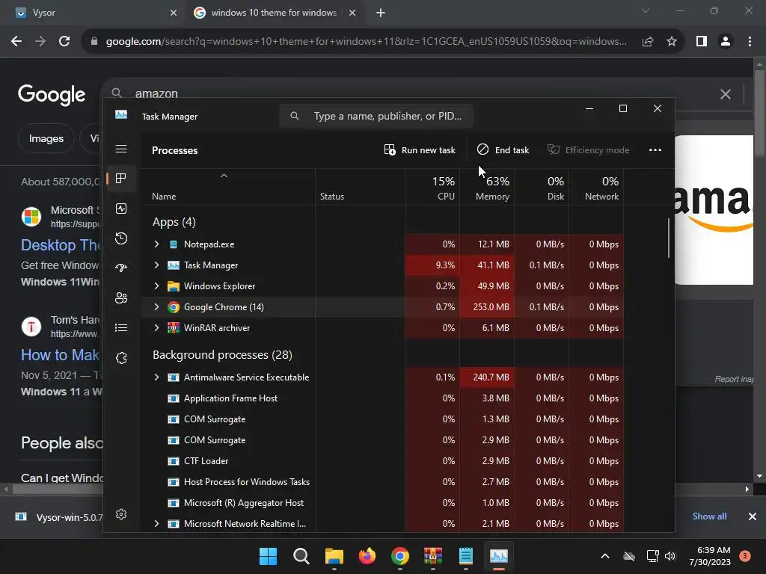Open taskbar Search
The height and width of the screenshot is (574, 766).
point(301,556)
